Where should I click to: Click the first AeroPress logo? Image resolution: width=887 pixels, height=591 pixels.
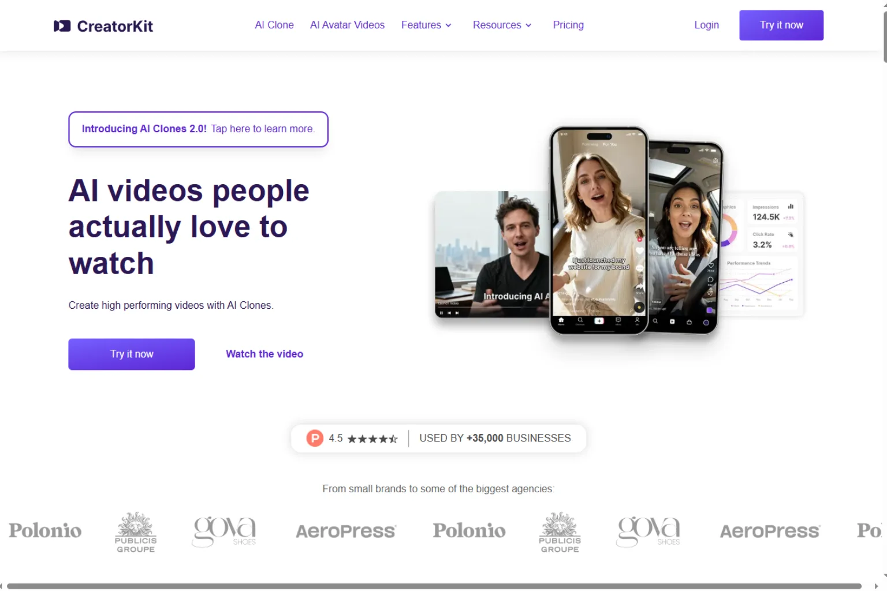point(346,531)
